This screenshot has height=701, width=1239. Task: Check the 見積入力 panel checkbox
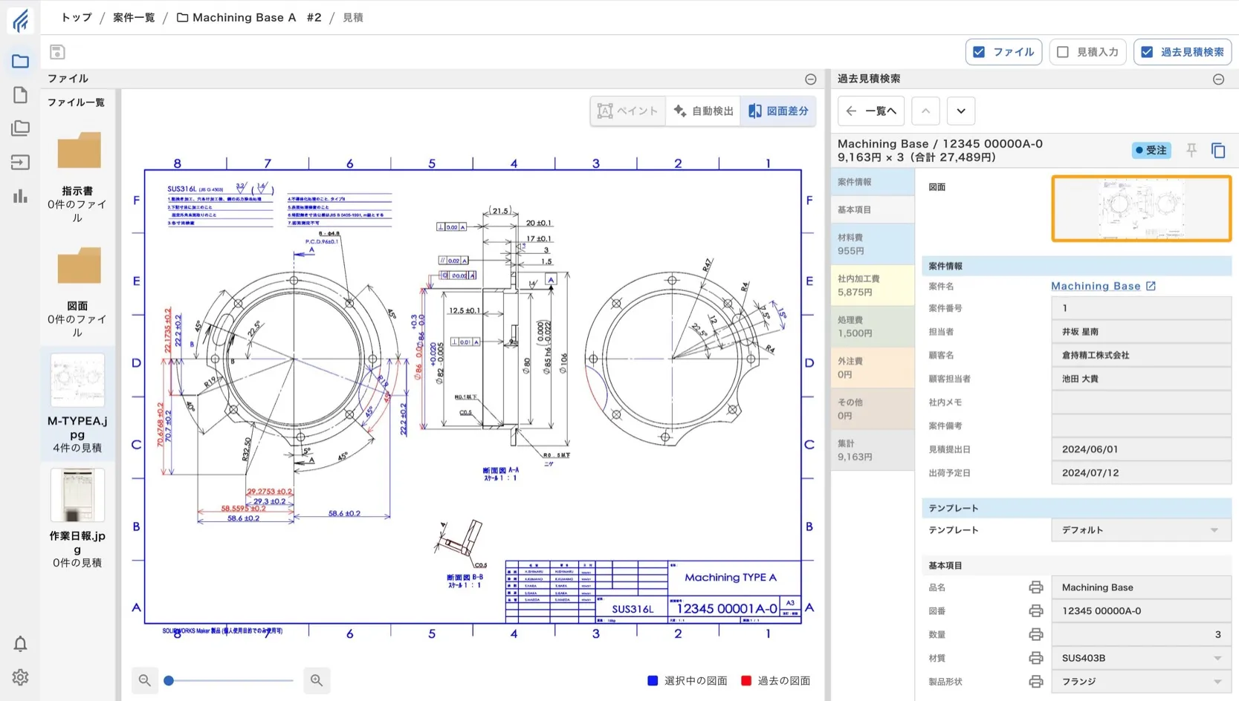point(1063,52)
